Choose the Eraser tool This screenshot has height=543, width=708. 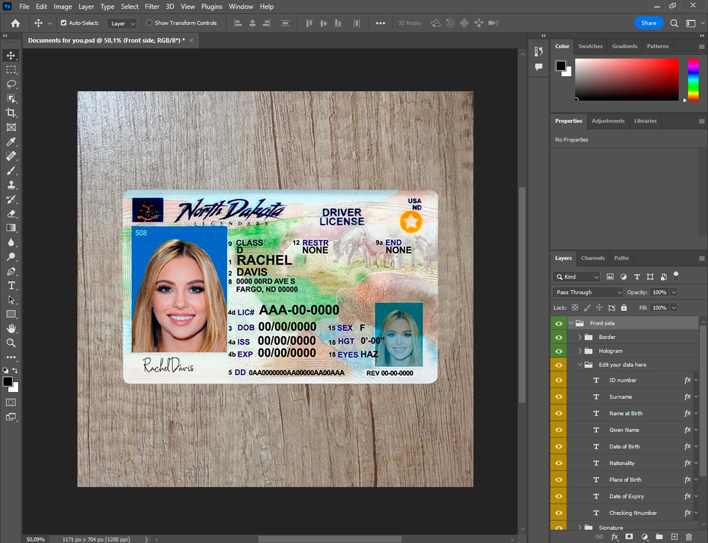coord(11,214)
